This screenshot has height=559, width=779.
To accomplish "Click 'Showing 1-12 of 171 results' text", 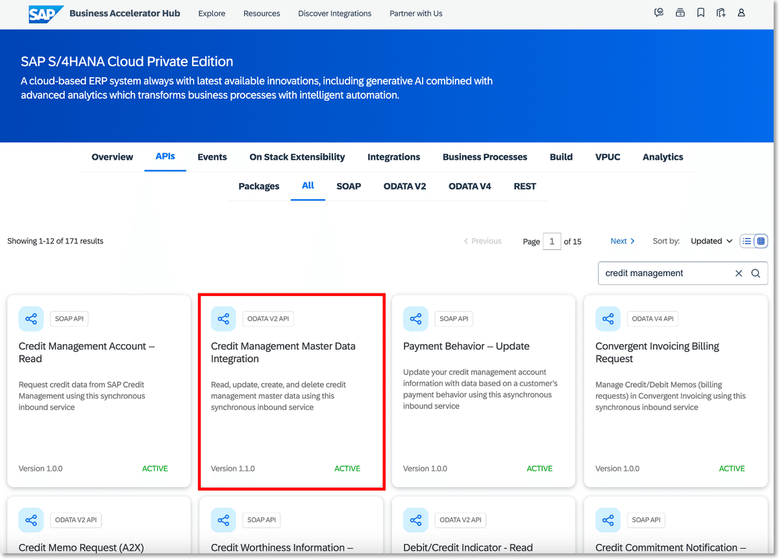I will pyautogui.click(x=55, y=241).
